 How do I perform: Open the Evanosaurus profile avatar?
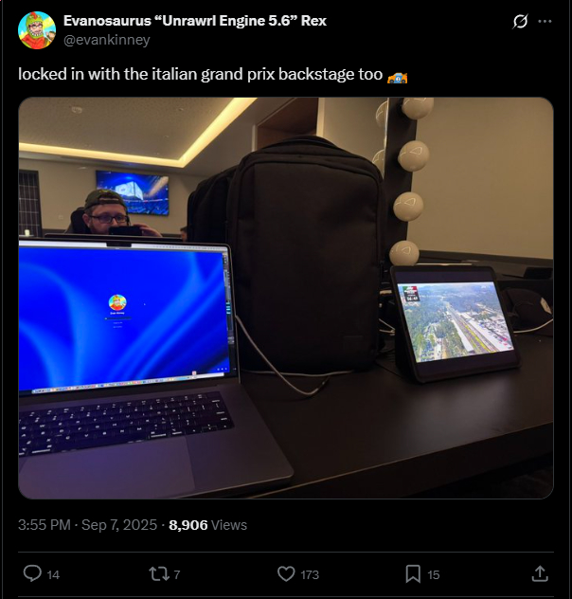pos(37,30)
